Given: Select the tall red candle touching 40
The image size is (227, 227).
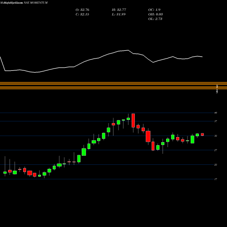Looking at the screenshot, I should pos(133,120).
